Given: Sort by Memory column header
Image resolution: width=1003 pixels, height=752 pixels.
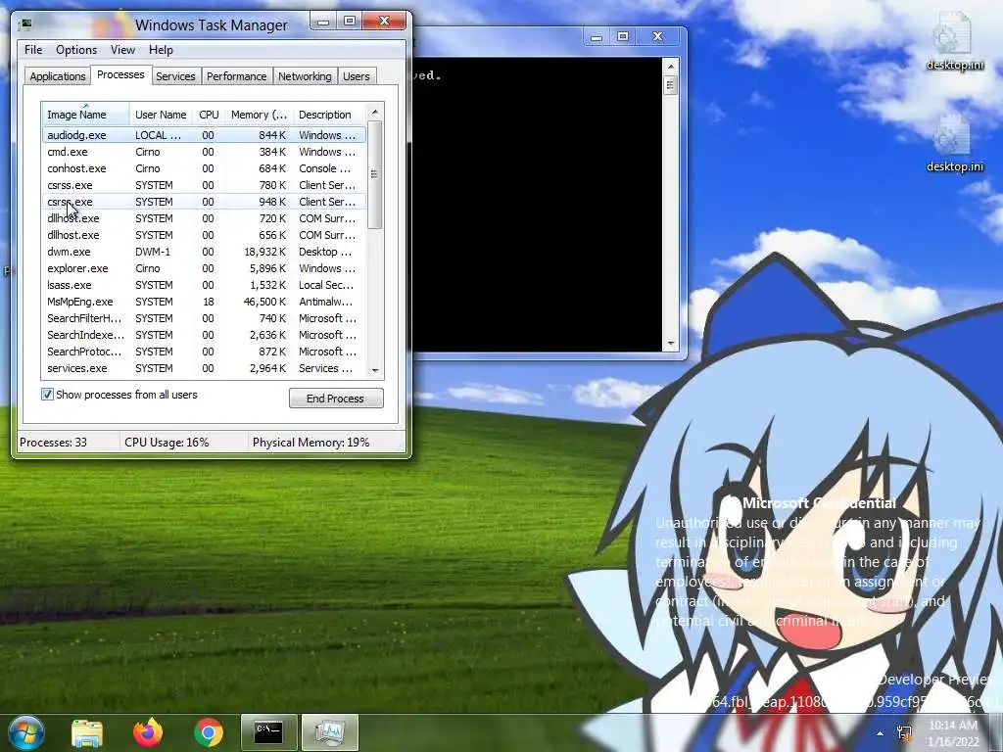Looking at the screenshot, I should tap(259, 115).
